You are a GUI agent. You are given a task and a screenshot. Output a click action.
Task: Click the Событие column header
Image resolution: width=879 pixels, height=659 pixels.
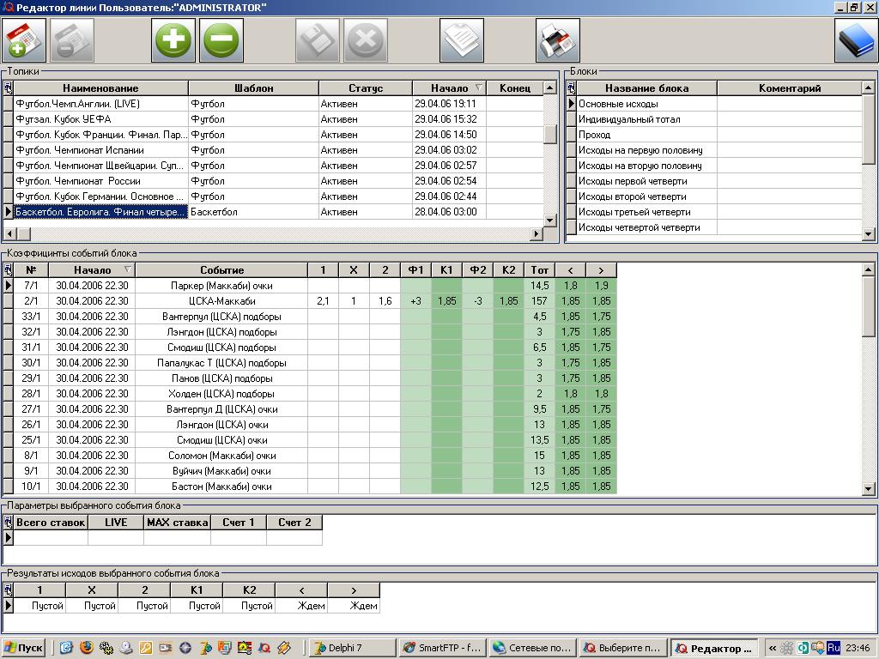point(222,270)
